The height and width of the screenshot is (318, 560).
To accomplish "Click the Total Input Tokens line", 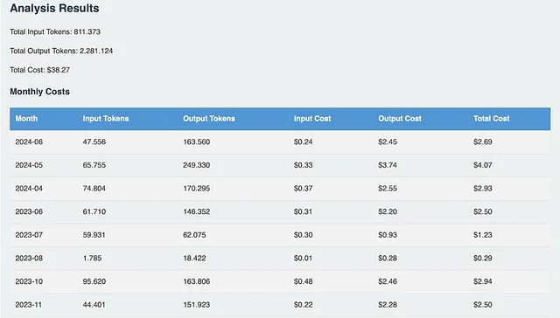I will [x=55, y=31].
